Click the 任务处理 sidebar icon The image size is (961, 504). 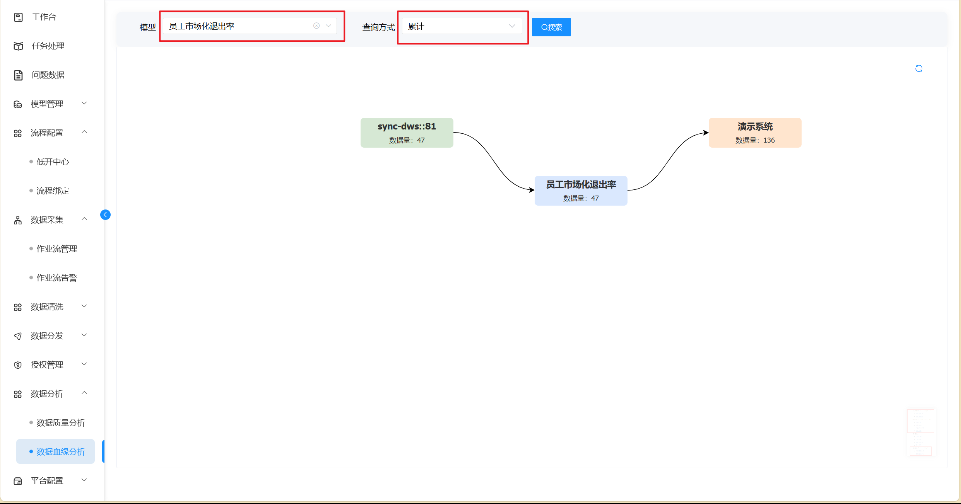(18, 46)
